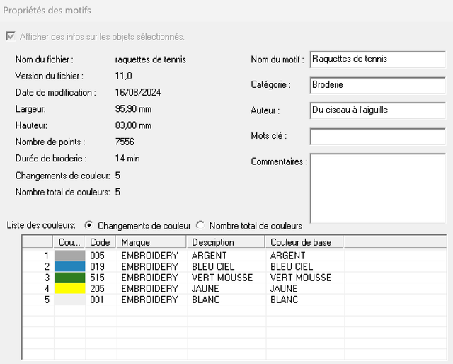Click the blue BLEU CIEL color swatch

click(x=69, y=266)
